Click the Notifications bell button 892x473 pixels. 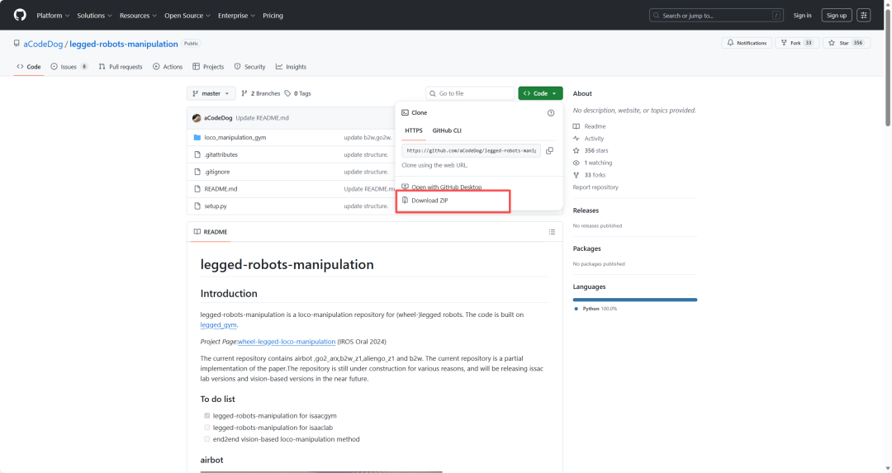747,43
